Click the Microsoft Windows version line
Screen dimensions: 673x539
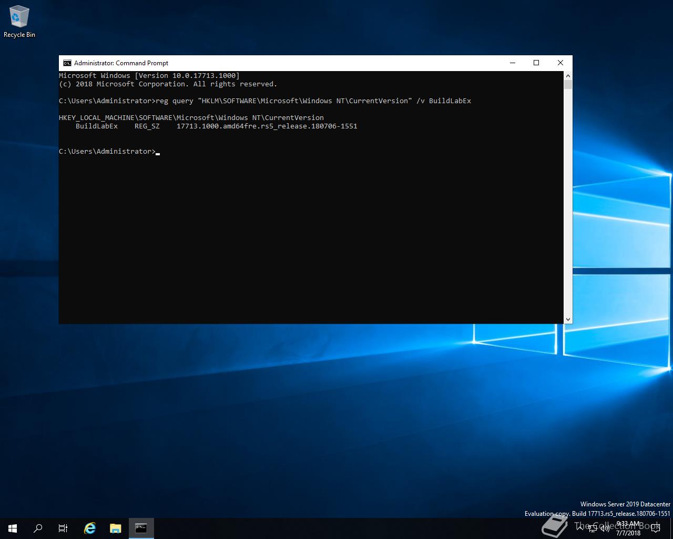149,76
